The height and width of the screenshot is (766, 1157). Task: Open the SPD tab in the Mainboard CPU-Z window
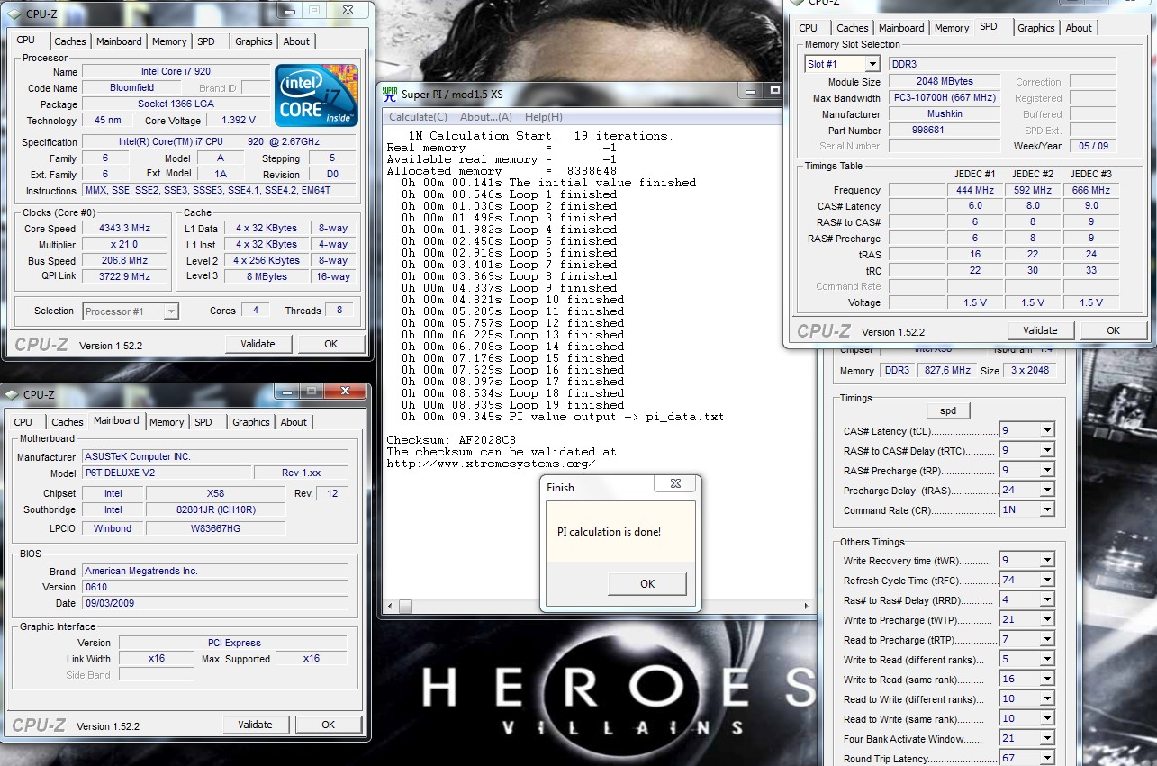click(203, 422)
